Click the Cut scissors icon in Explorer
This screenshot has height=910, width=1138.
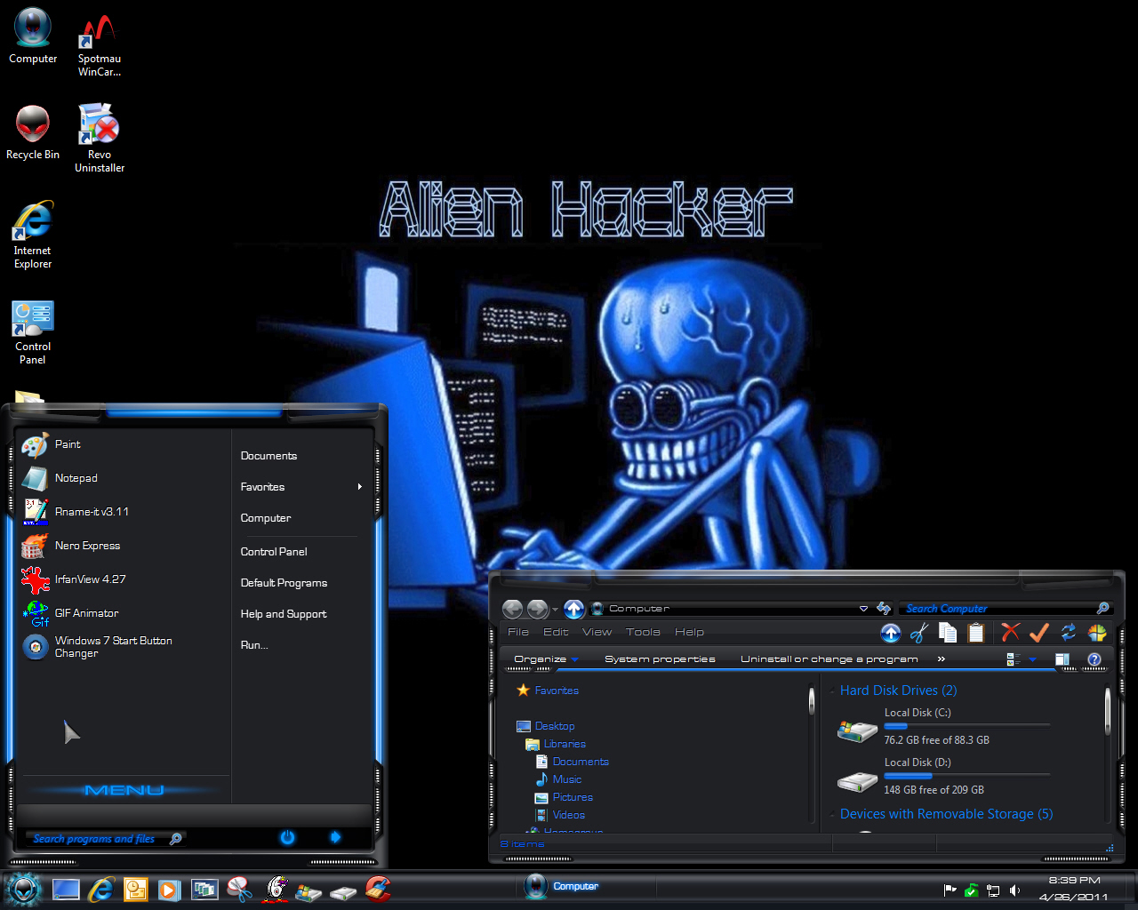coord(919,633)
